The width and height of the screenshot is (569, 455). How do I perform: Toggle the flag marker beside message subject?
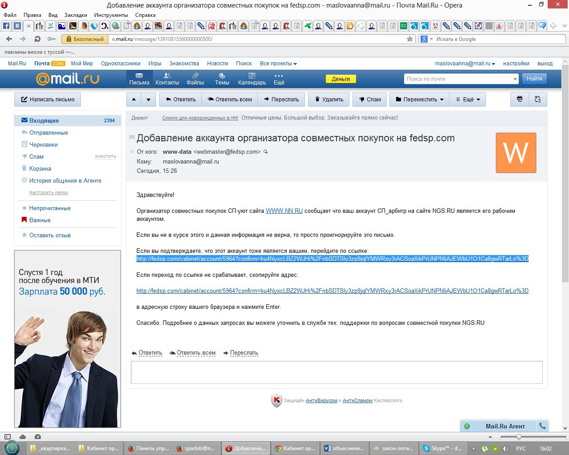(x=132, y=138)
